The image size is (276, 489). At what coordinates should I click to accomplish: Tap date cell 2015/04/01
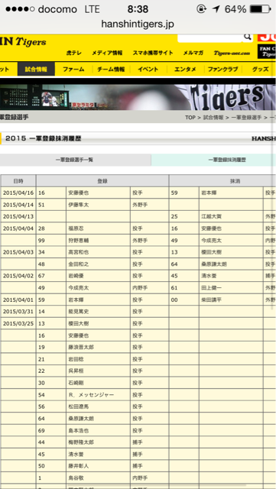pos(18,300)
